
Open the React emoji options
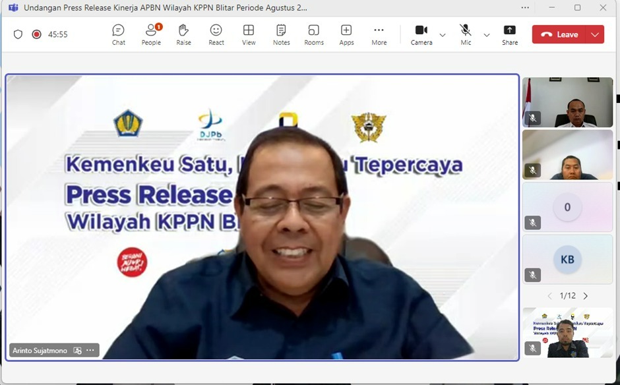(216, 34)
